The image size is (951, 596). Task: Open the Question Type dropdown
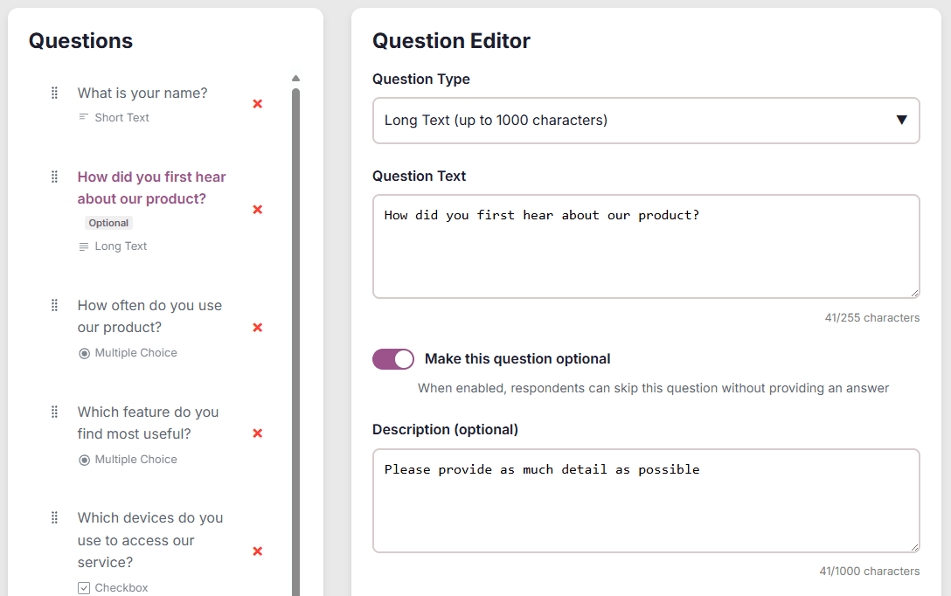(x=645, y=120)
